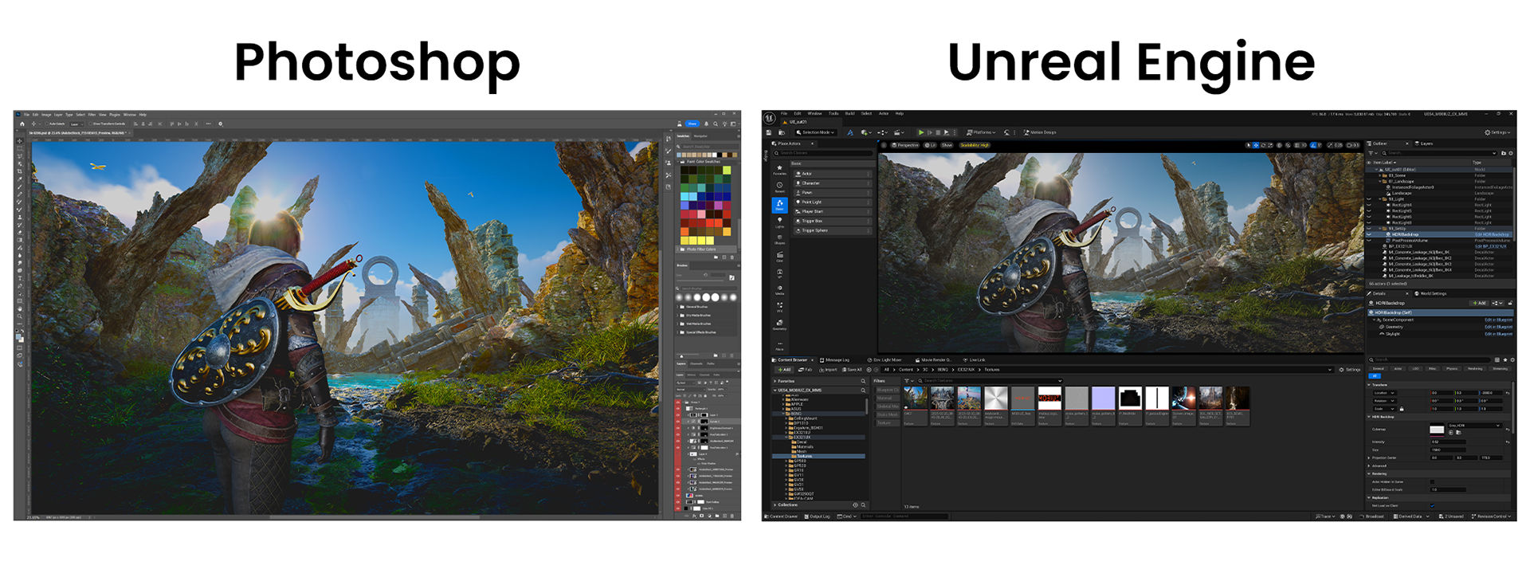This screenshot has height=585, width=1530.
Task: Open Tools menu in Unreal Engine
Action: (834, 113)
